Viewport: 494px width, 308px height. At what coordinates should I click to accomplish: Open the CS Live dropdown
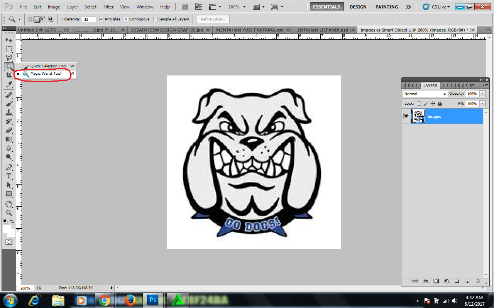(436, 7)
